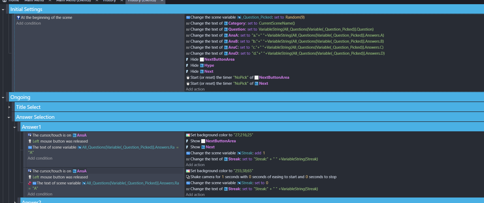Click variable icon beside 'Streak: add 1'

(188, 153)
